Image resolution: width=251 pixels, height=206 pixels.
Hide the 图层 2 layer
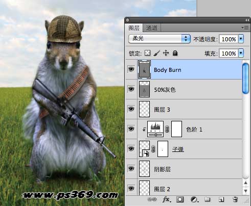[131, 188]
